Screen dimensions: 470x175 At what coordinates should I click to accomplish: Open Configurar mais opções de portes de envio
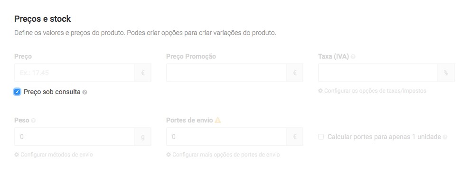pos(226,155)
